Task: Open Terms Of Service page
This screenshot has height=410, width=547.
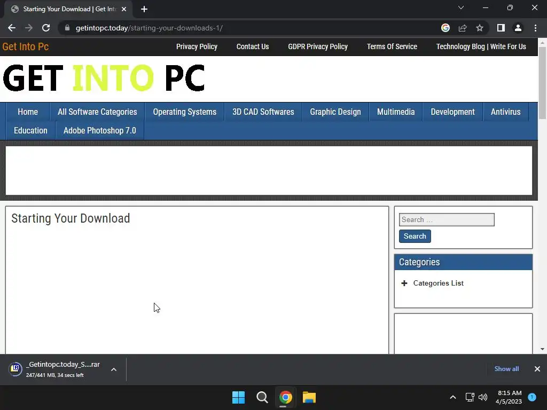Action: tap(392, 47)
